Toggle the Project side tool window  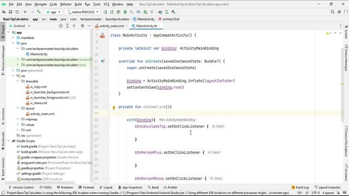3,31
